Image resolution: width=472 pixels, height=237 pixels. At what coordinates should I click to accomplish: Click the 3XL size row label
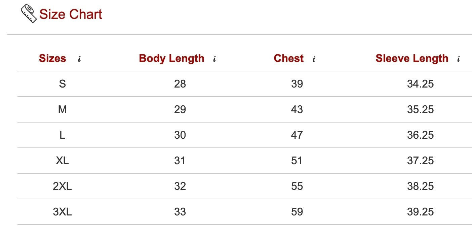[x=62, y=212]
